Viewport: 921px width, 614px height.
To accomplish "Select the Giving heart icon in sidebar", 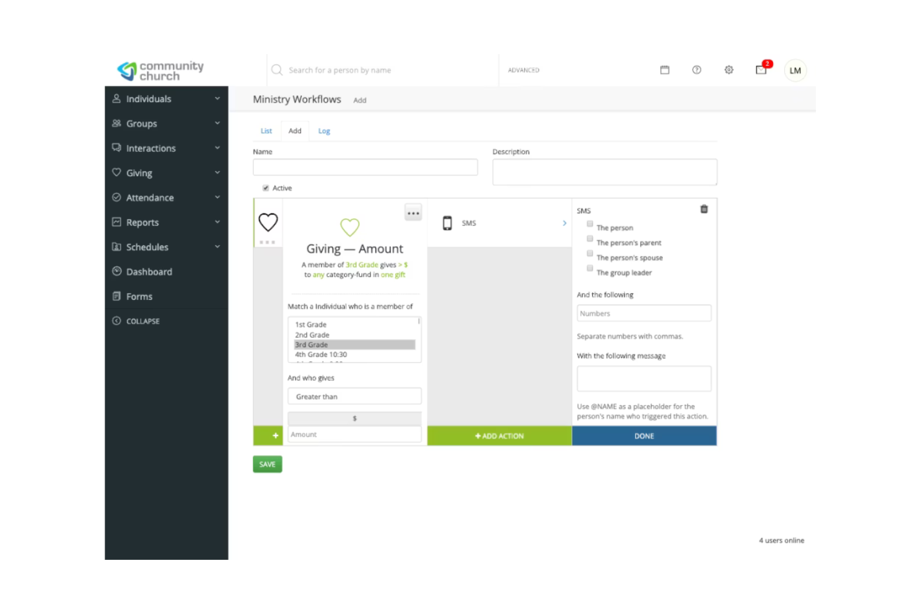I will (116, 172).
